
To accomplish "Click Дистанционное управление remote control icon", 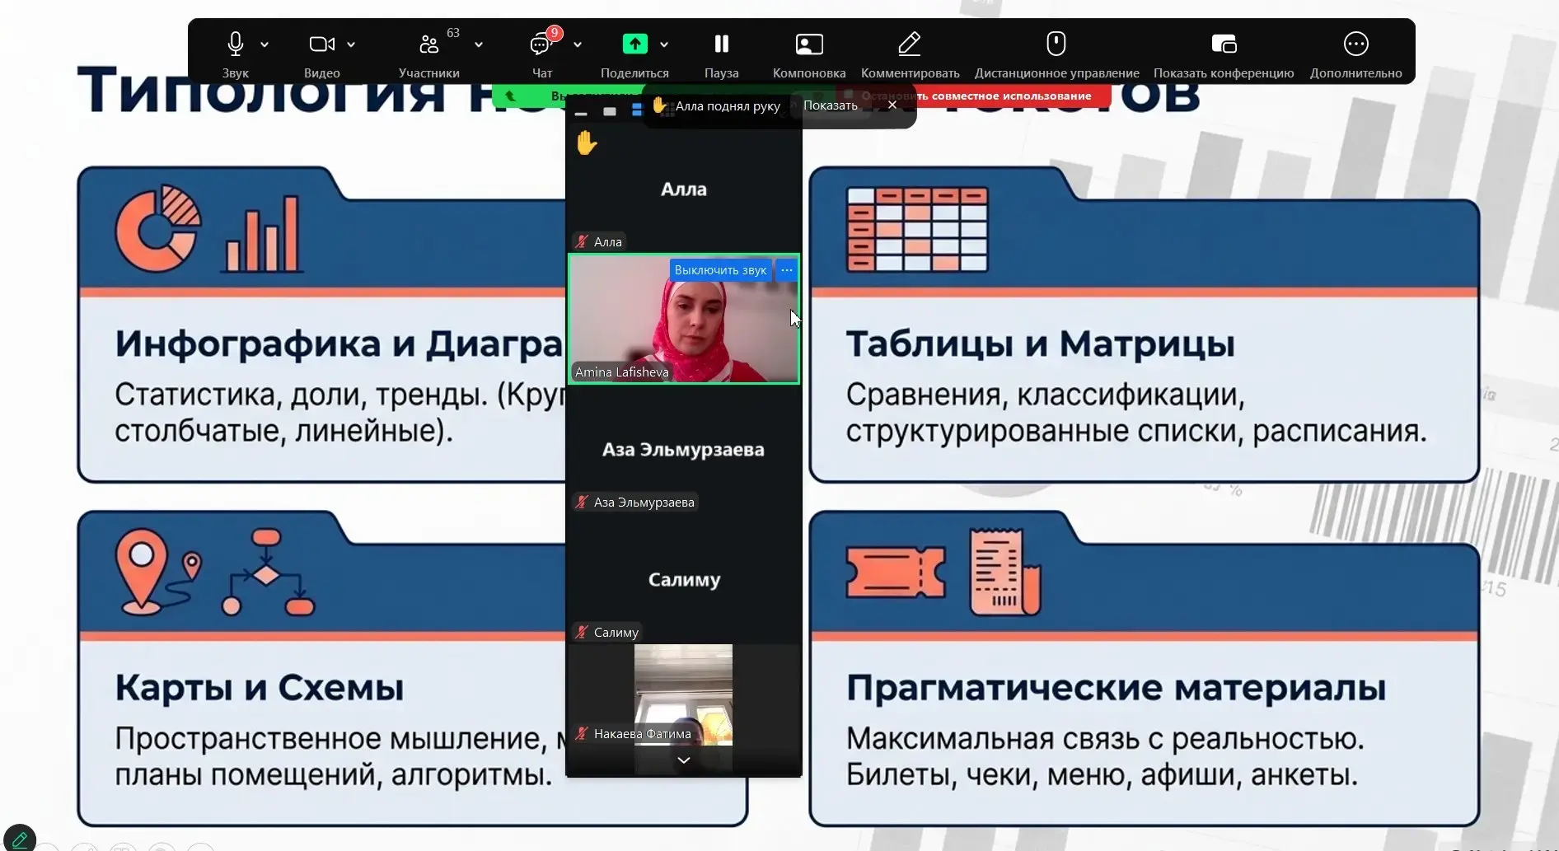I will point(1056,44).
